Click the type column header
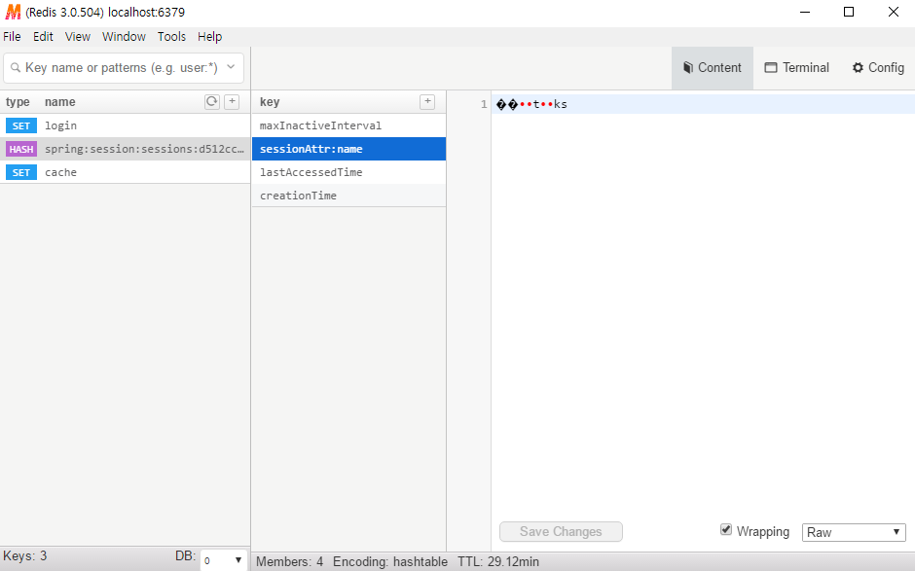This screenshot has height=571, width=915. point(18,102)
